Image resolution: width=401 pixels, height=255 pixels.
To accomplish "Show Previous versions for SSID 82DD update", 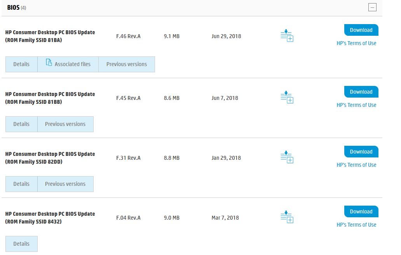I will pos(65,184).
